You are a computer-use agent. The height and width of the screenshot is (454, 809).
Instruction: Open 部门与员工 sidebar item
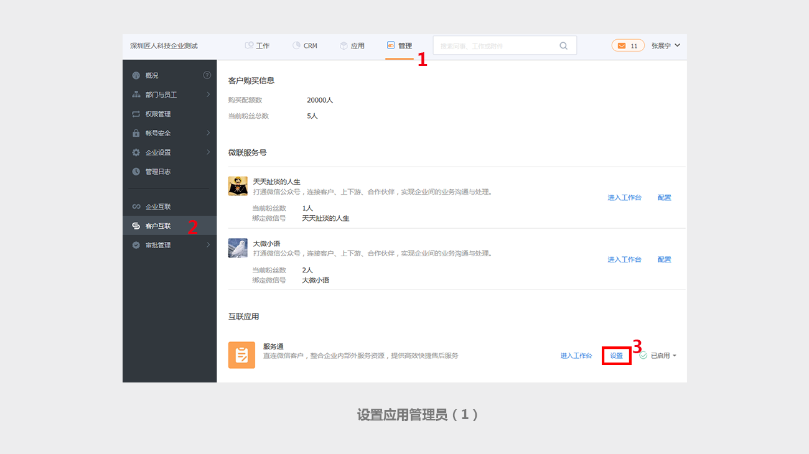click(x=169, y=95)
